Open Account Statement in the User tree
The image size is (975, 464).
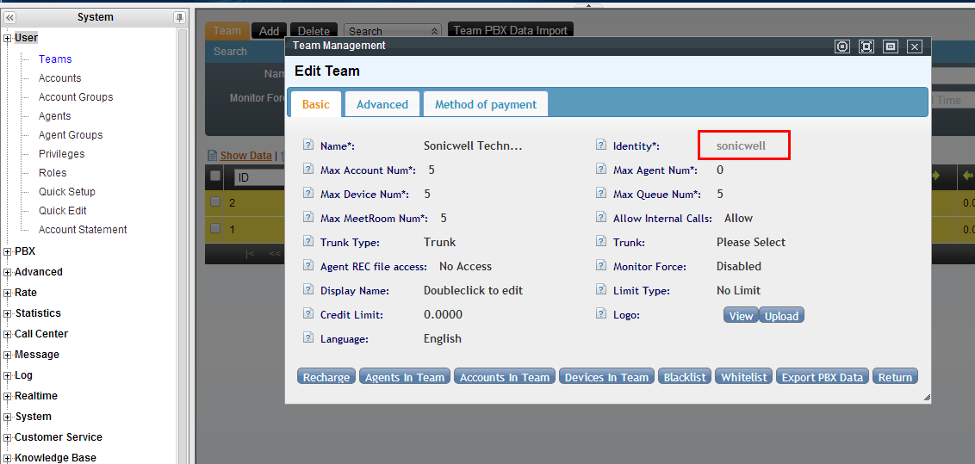point(83,230)
